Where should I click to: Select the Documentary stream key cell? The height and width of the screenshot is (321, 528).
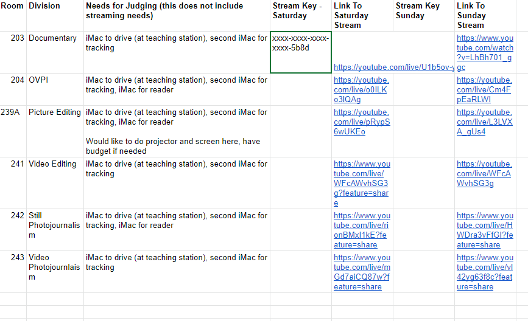[x=301, y=52]
